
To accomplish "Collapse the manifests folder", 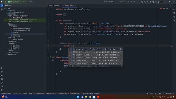I will [7, 10].
